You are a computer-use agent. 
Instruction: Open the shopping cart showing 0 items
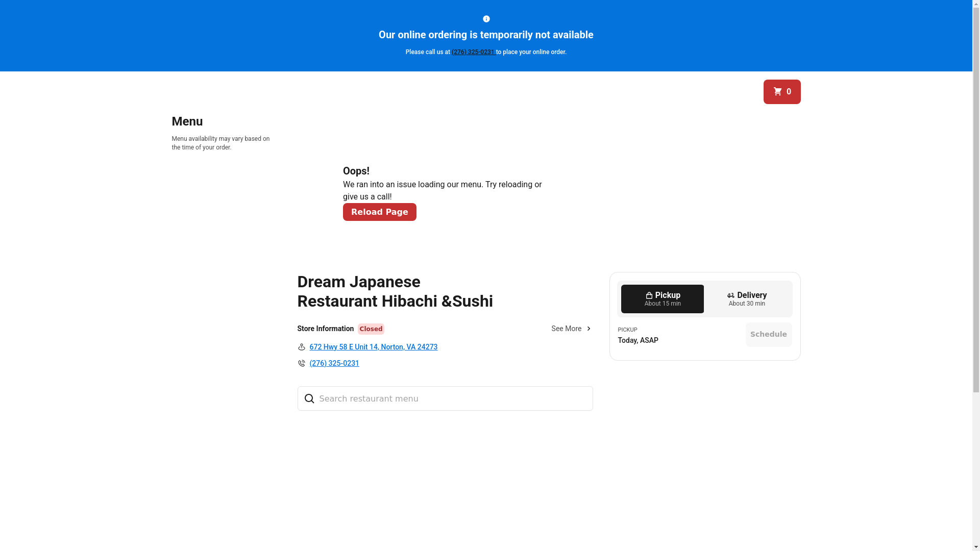[781, 92]
